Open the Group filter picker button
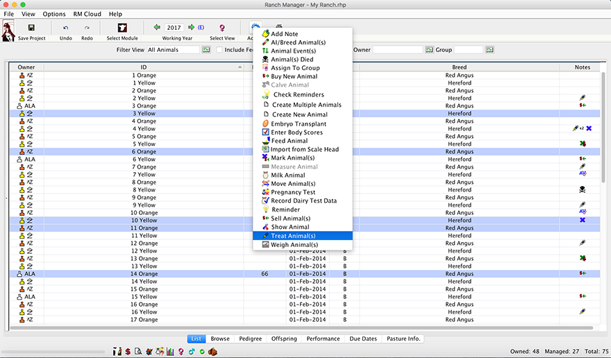 (489, 50)
